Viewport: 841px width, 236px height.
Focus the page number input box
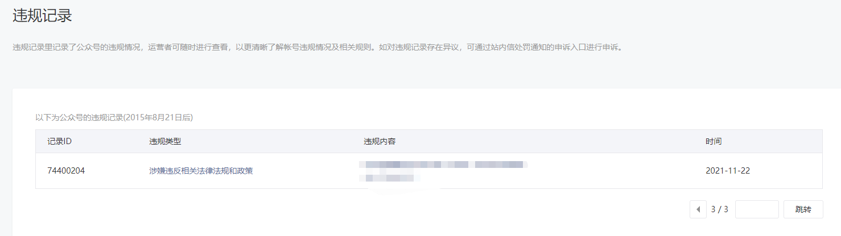click(x=757, y=209)
